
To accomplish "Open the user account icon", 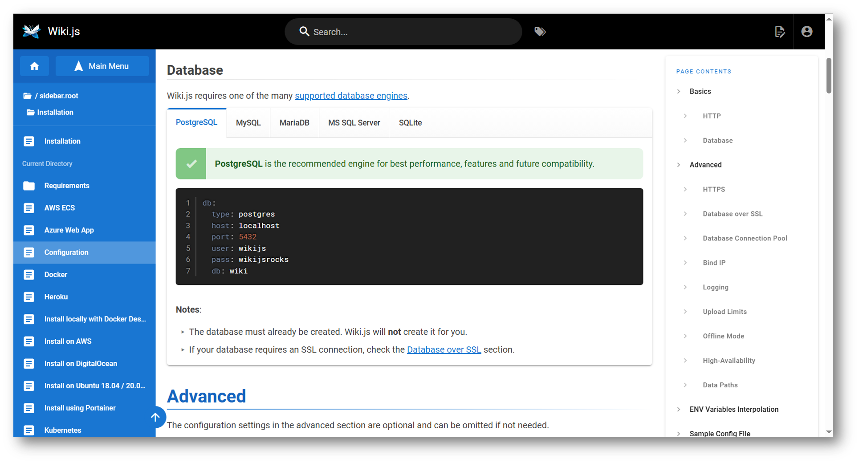I will [x=806, y=32].
